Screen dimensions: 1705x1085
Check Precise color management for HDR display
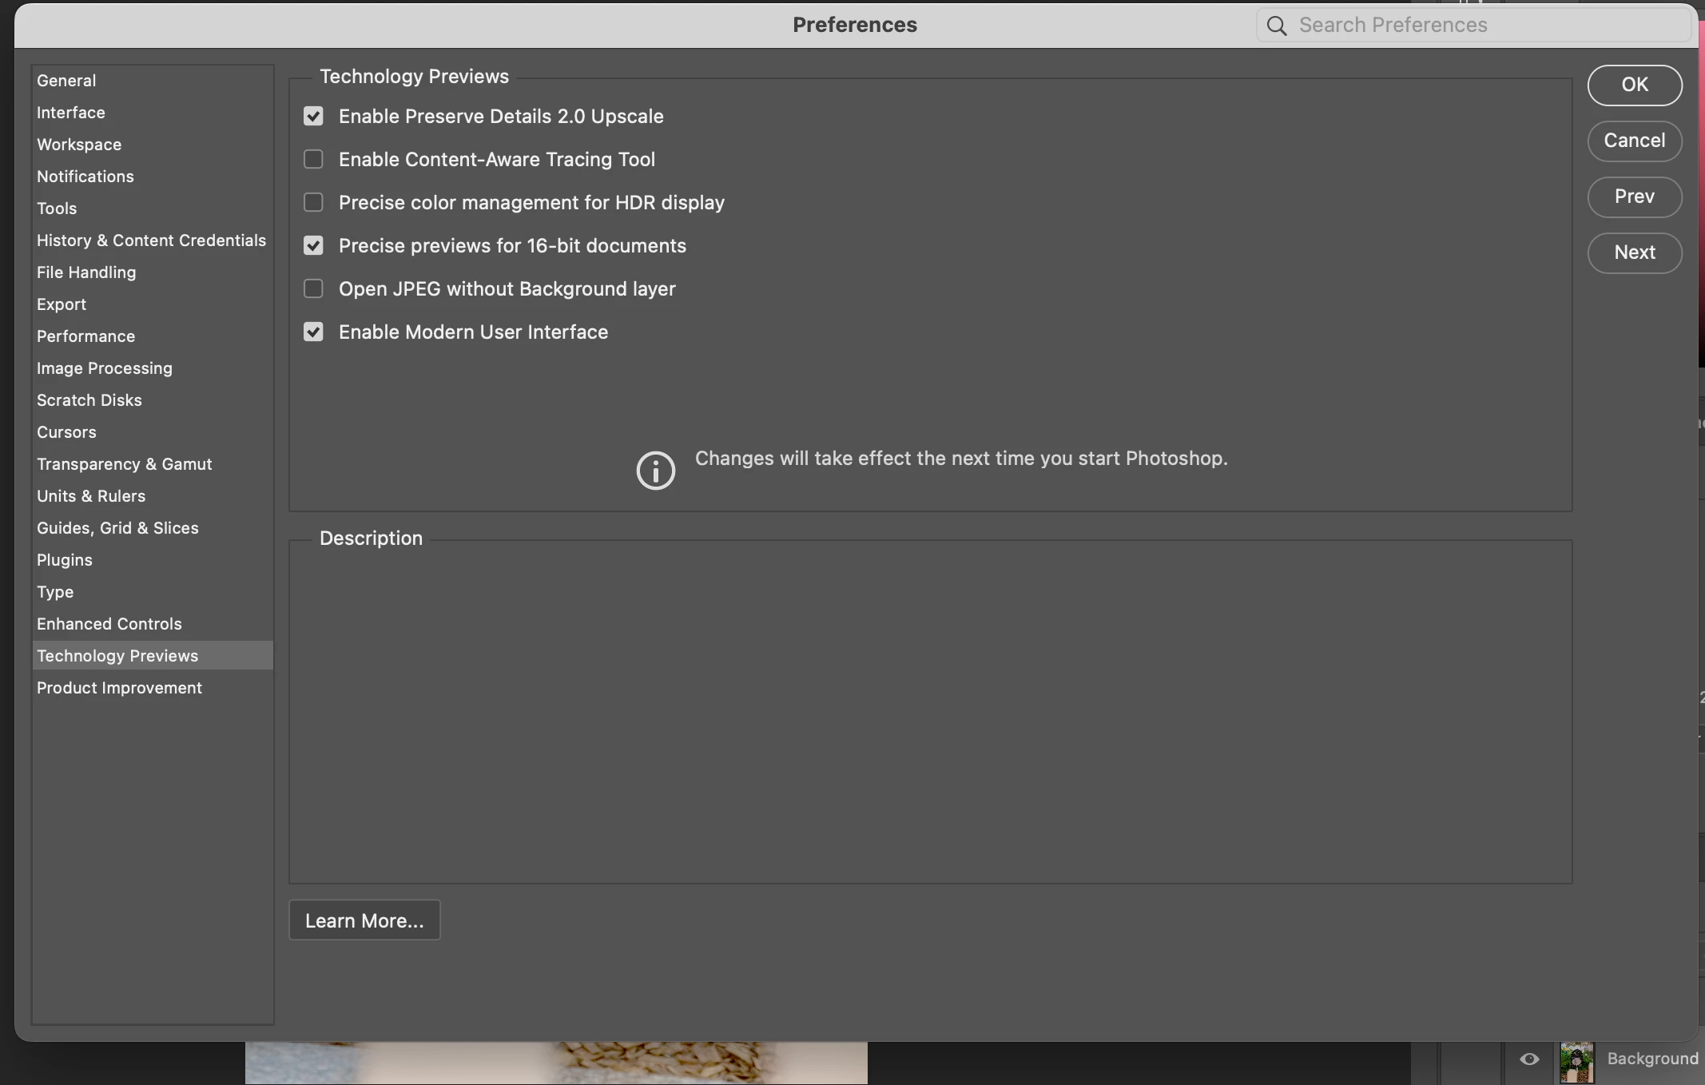(x=313, y=203)
